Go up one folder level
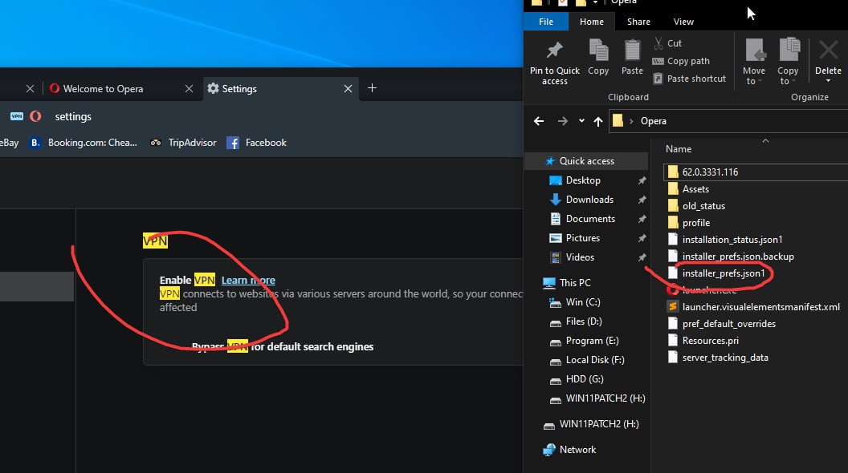The width and height of the screenshot is (848, 473). tap(598, 121)
